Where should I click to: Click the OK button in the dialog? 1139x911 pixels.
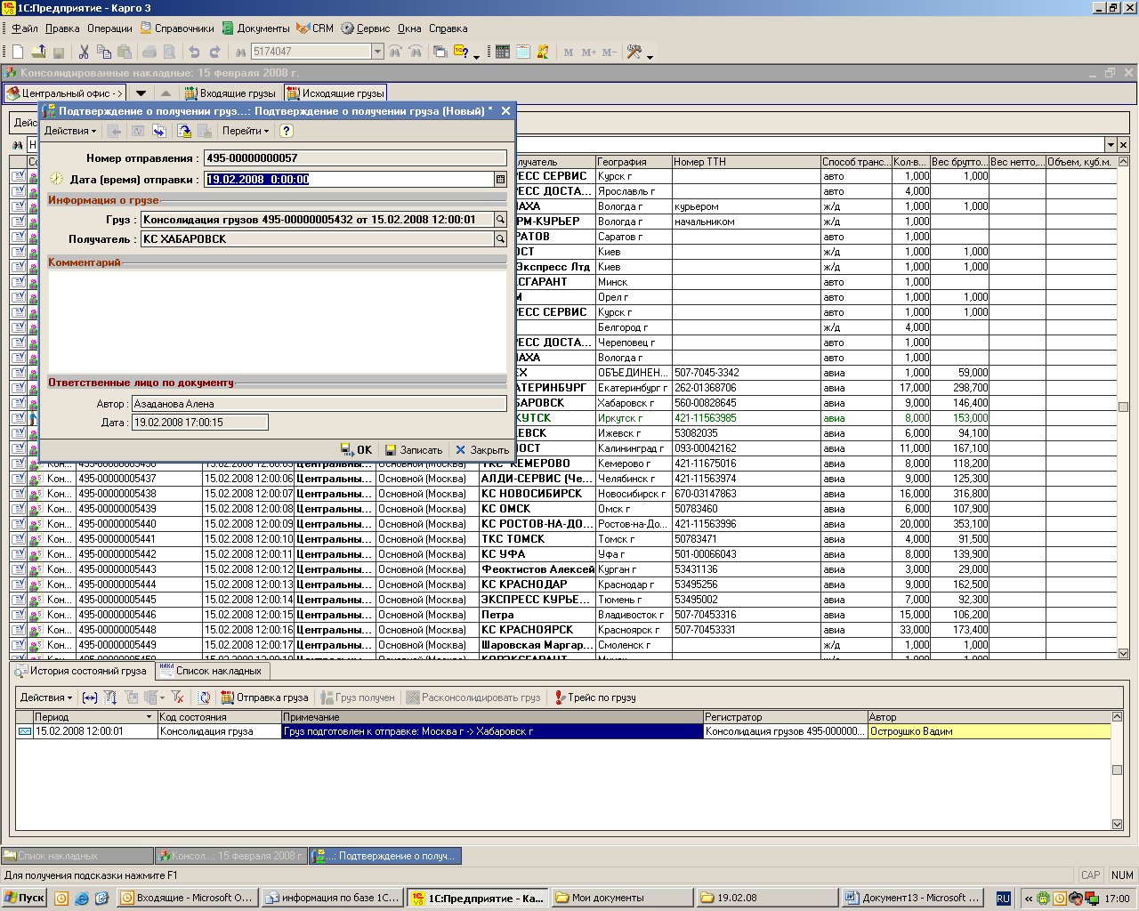357,450
